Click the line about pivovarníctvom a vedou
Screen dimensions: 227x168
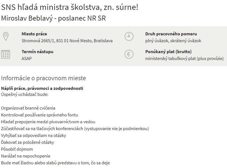(x=48, y=122)
